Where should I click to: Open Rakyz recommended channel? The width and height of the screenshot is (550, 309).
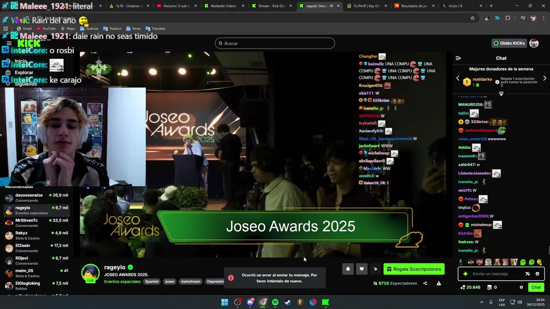[x=37, y=235]
